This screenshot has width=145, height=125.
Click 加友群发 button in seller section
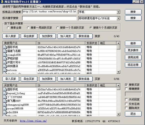47,36
